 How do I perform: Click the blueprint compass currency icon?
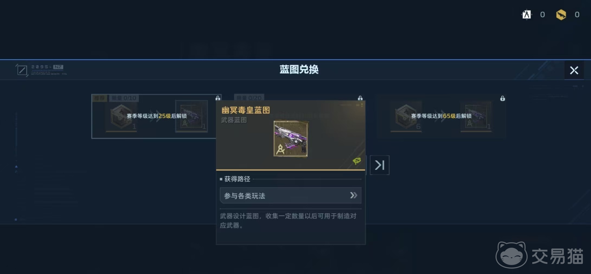(x=526, y=15)
